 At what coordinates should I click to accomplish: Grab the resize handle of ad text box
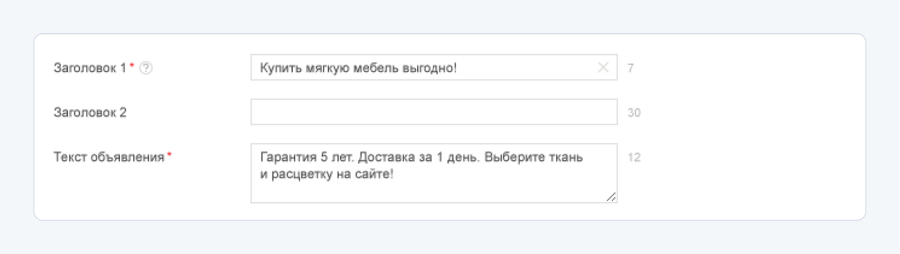click(611, 197)
